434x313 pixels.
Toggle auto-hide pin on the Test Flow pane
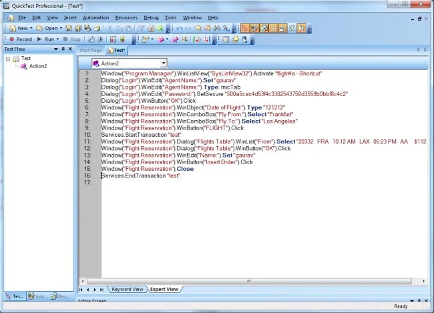click(x=63, y=49)
